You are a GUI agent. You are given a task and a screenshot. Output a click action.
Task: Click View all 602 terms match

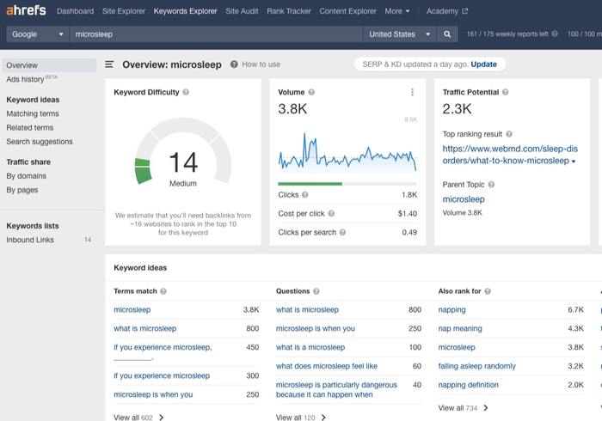tap(133, 418)
